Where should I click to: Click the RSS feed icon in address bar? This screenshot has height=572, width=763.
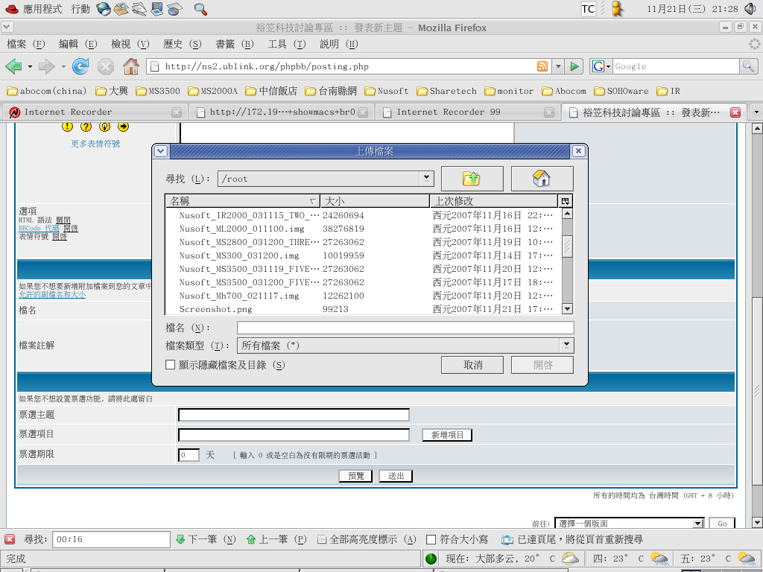click(x=542, y=66)
